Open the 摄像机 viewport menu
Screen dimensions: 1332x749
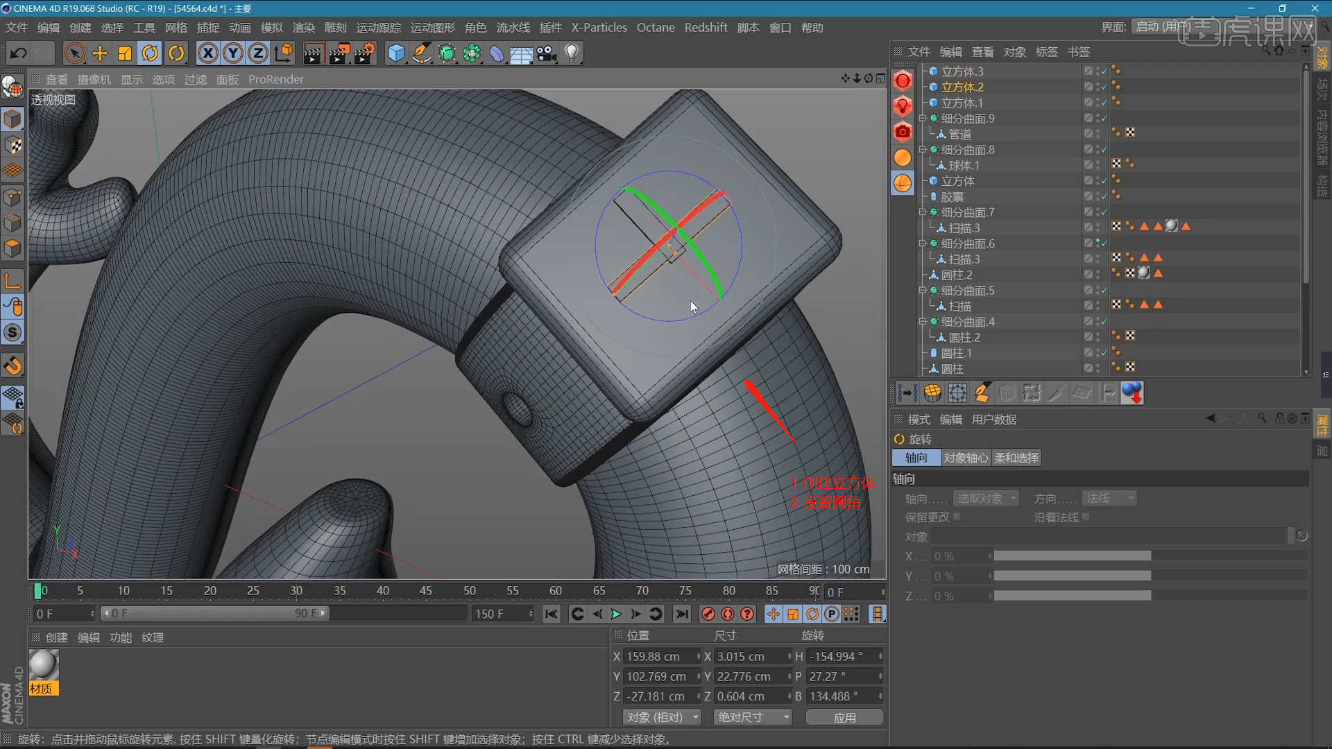pos(94,80)
